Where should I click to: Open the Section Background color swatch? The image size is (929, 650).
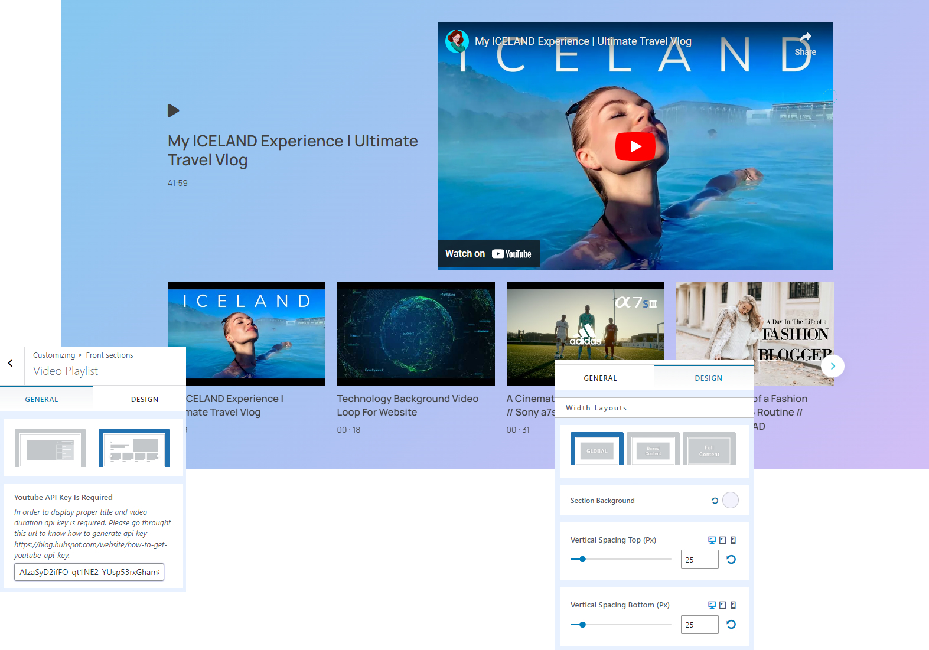[x=731, y=501]
